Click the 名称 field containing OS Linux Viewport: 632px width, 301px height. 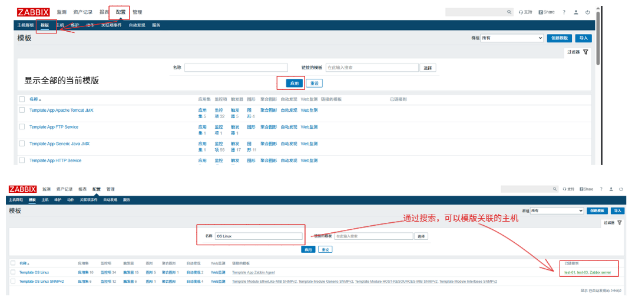pos(258,236)
